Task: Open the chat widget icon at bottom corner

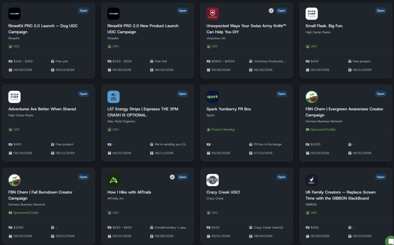Action: click(391, 241)
